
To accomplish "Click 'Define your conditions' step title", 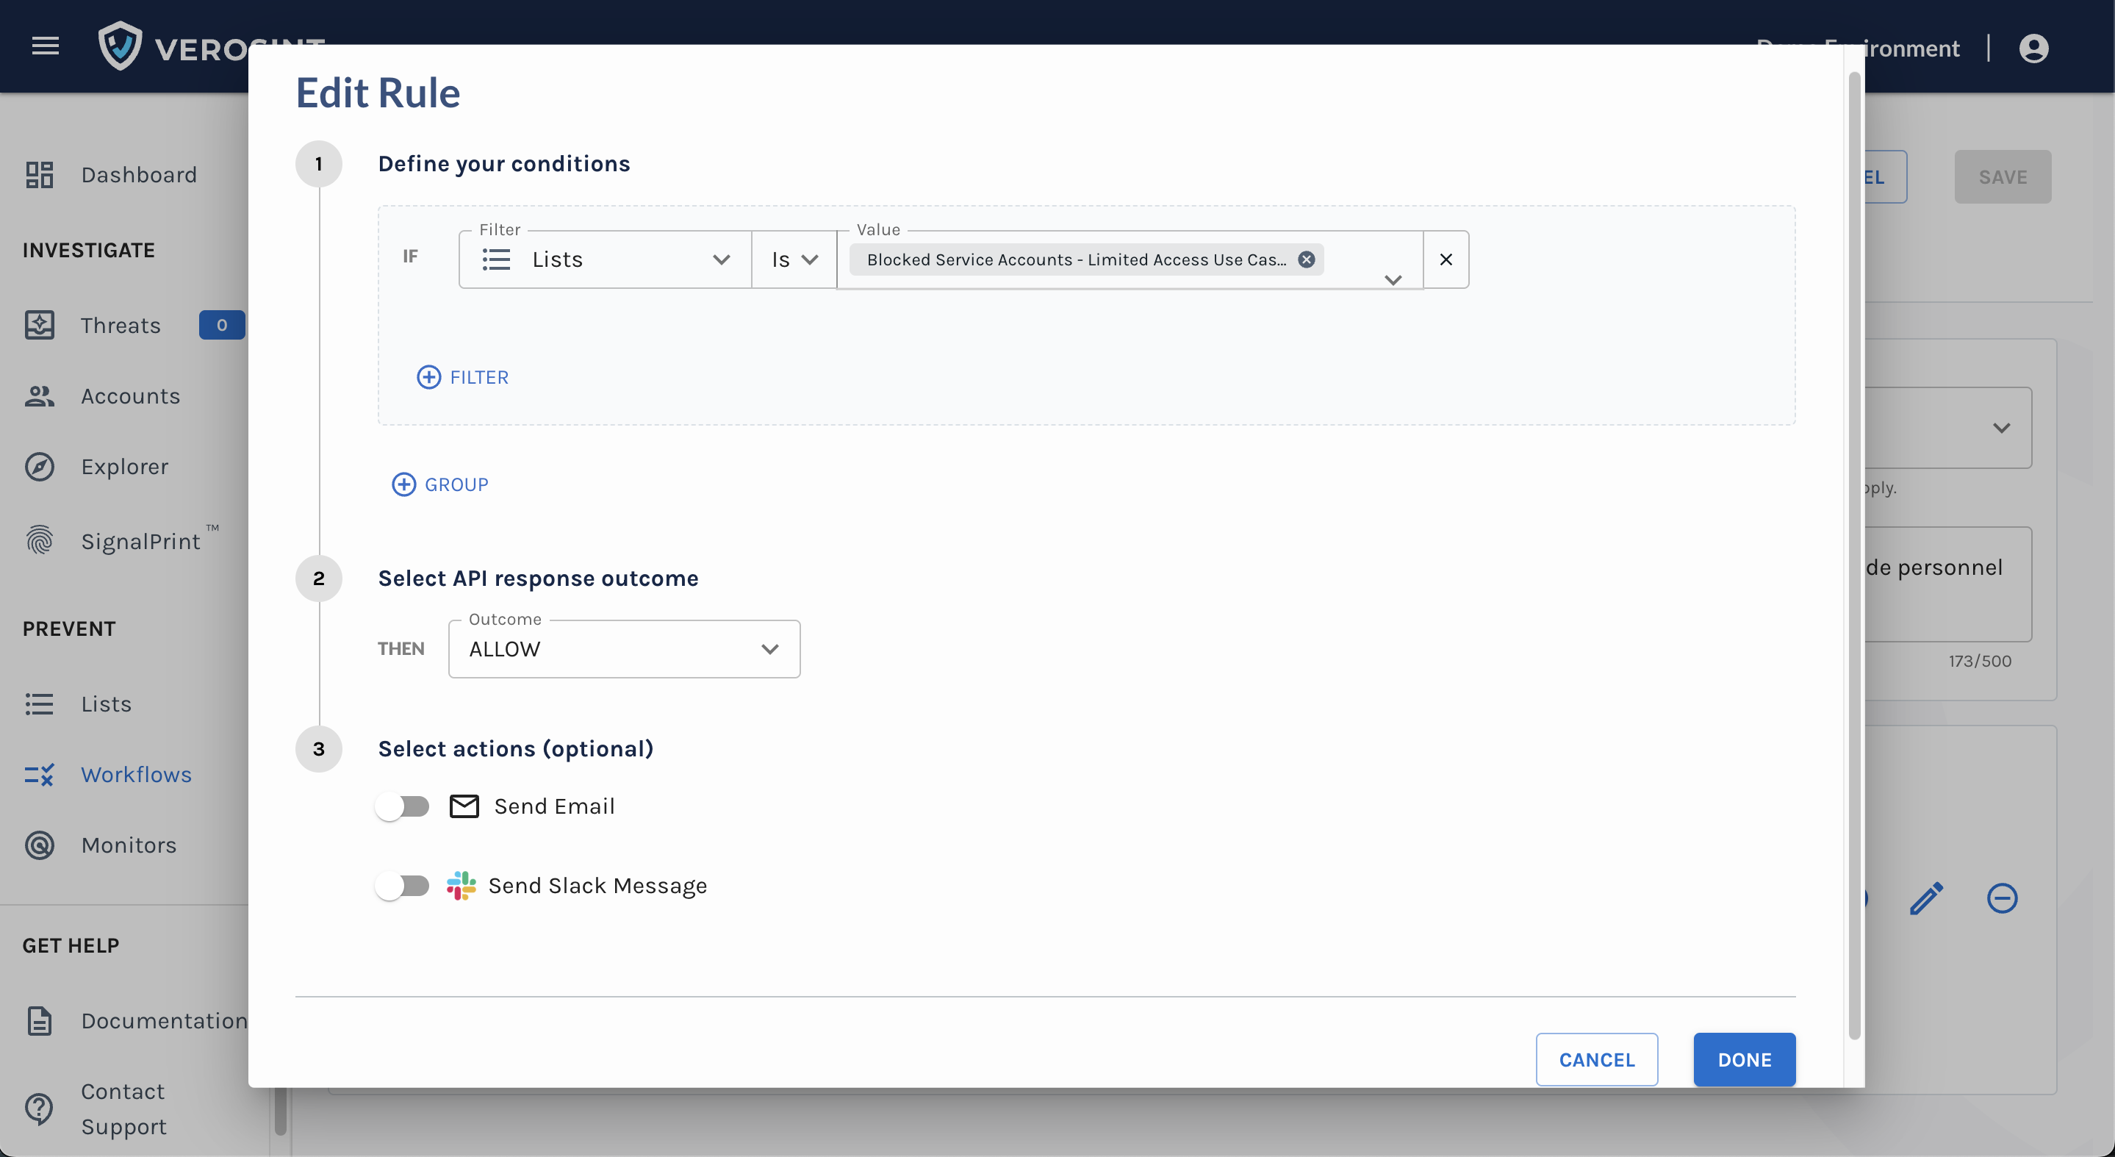I will pos(504,163).
